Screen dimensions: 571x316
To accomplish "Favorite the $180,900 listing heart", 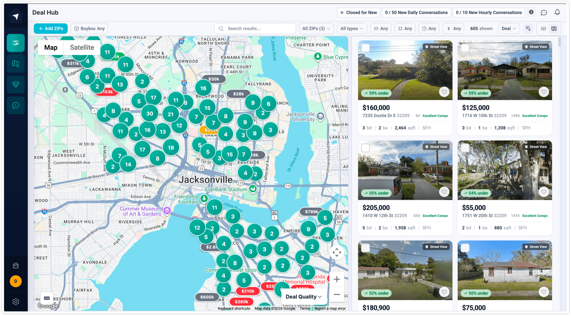I will [444, 292].
